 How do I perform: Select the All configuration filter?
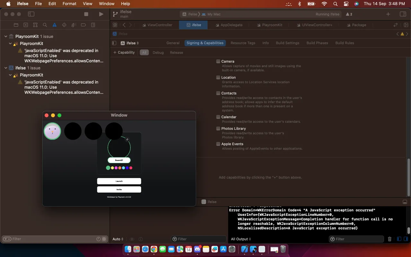144,52
